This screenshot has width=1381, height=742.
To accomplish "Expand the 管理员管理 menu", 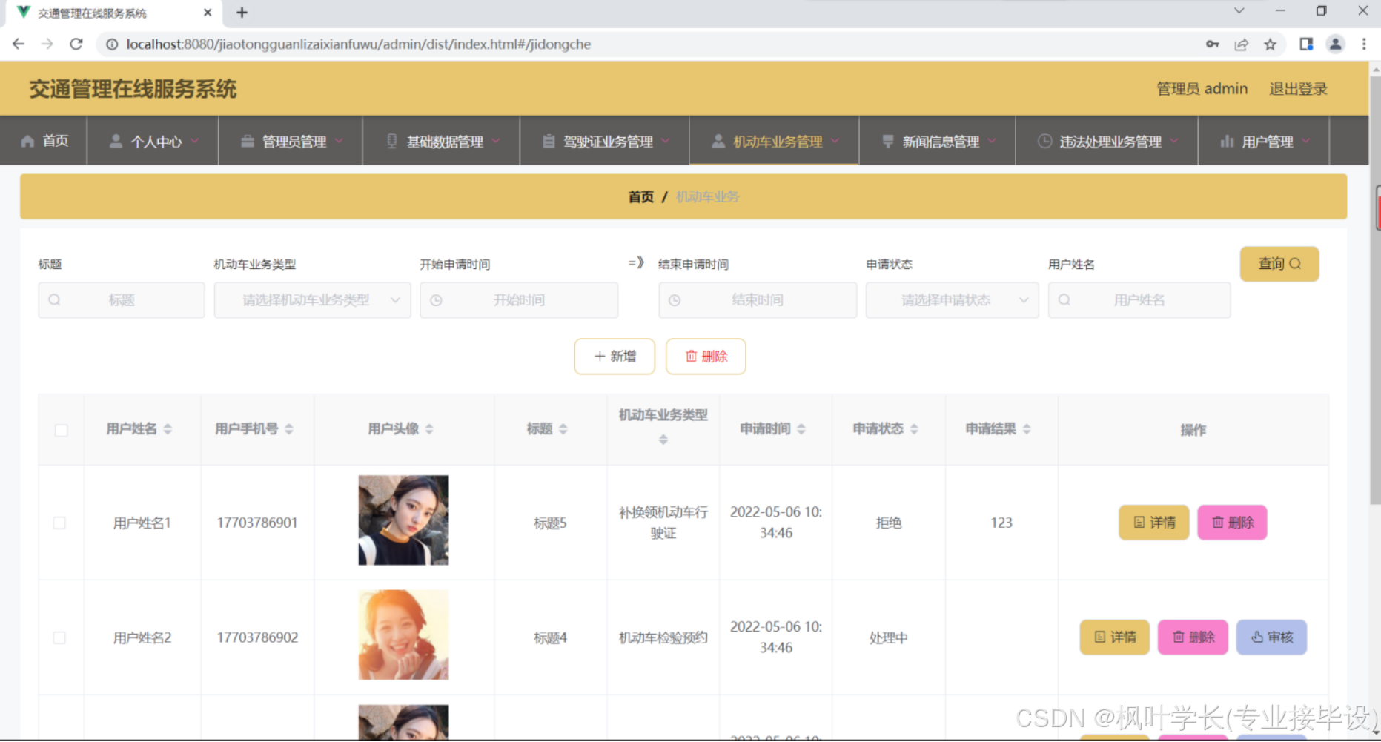I will (x=291, y=141).
